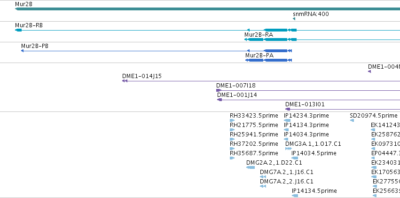The height and width of the screenshot is (198, 400).
Task: Click the DME1-013I01 arrow glyph
Action: click(x=288, y=109)
